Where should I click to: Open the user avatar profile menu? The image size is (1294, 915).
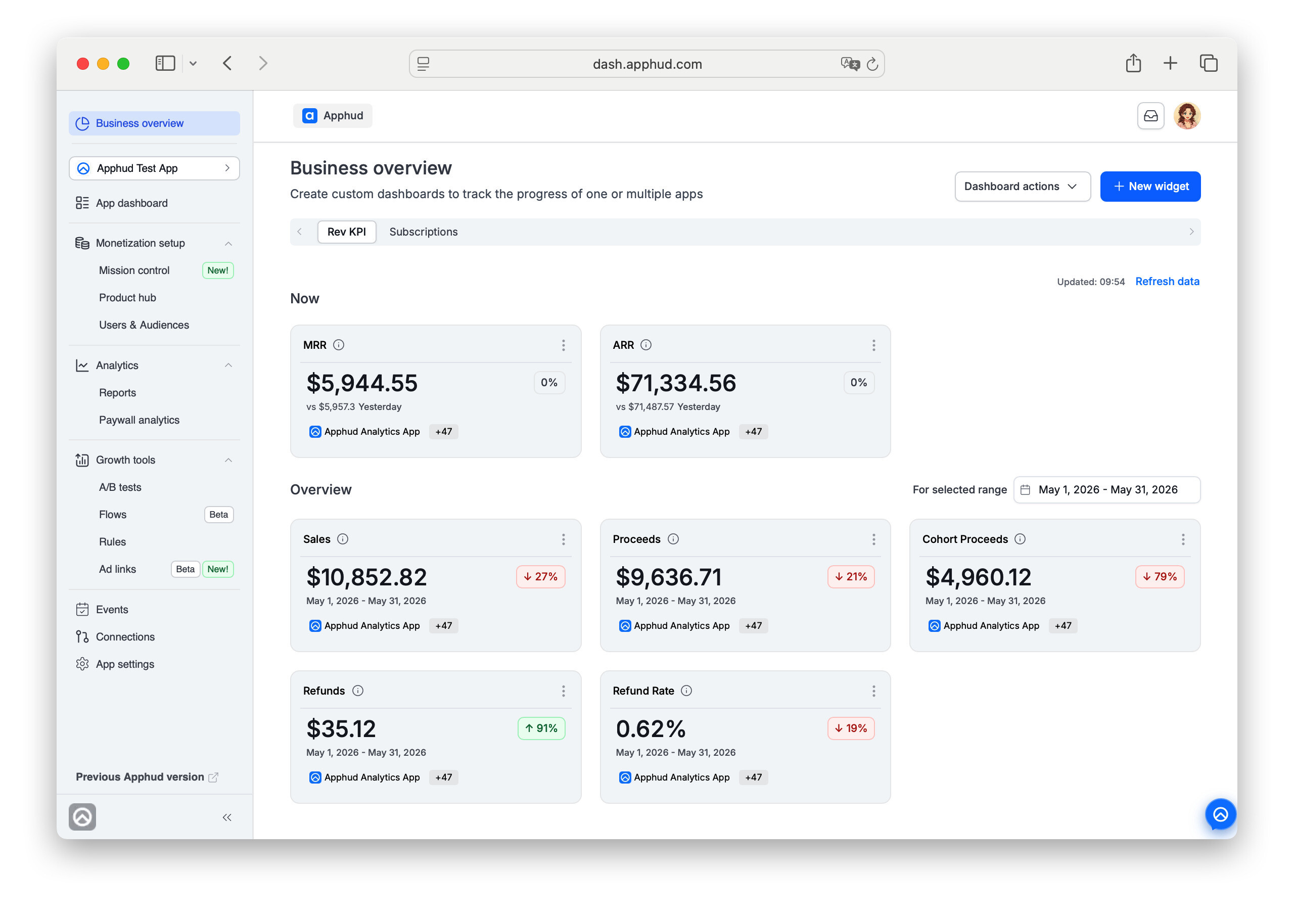click(x=1187, y=116)
